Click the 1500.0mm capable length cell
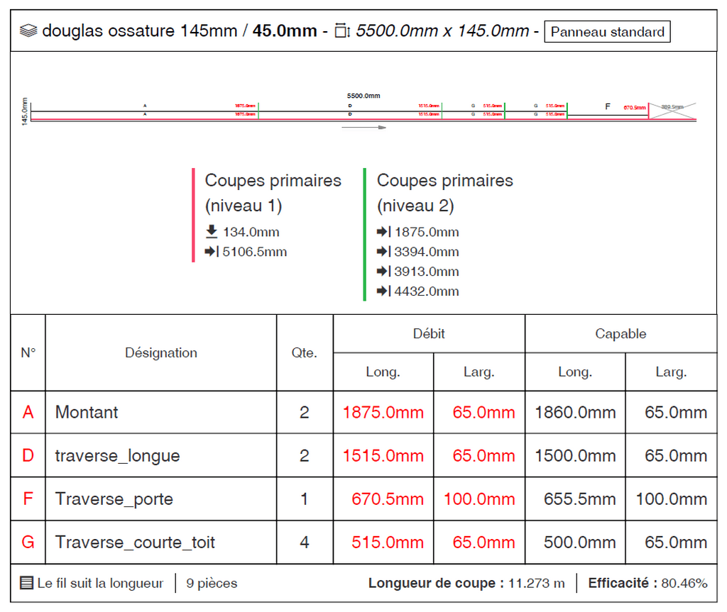This screenshot has height=612, width=727. tap(575, 455)
